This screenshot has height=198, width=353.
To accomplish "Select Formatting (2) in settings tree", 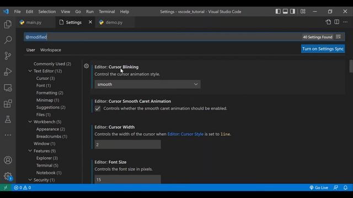I will [50, 93].
